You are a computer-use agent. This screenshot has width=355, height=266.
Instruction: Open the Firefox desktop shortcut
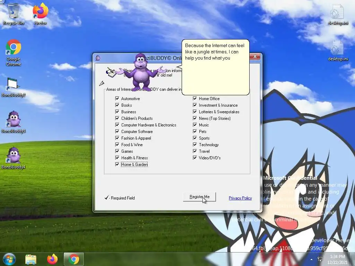tap(41, 14)
